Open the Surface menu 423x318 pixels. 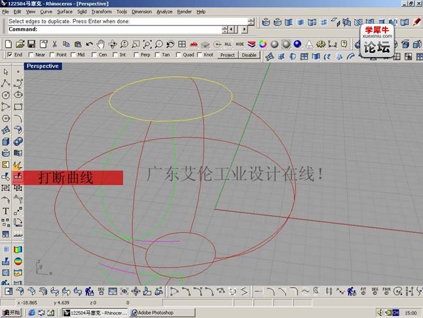pyautogui.click(x=65, y=12)
